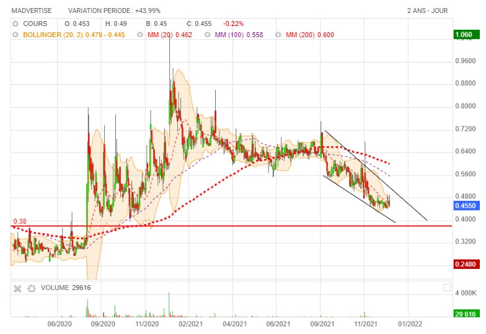This screenshot has height=334, width=486.
Task: Click the green 29 616 volume tag
Action: 466,314
